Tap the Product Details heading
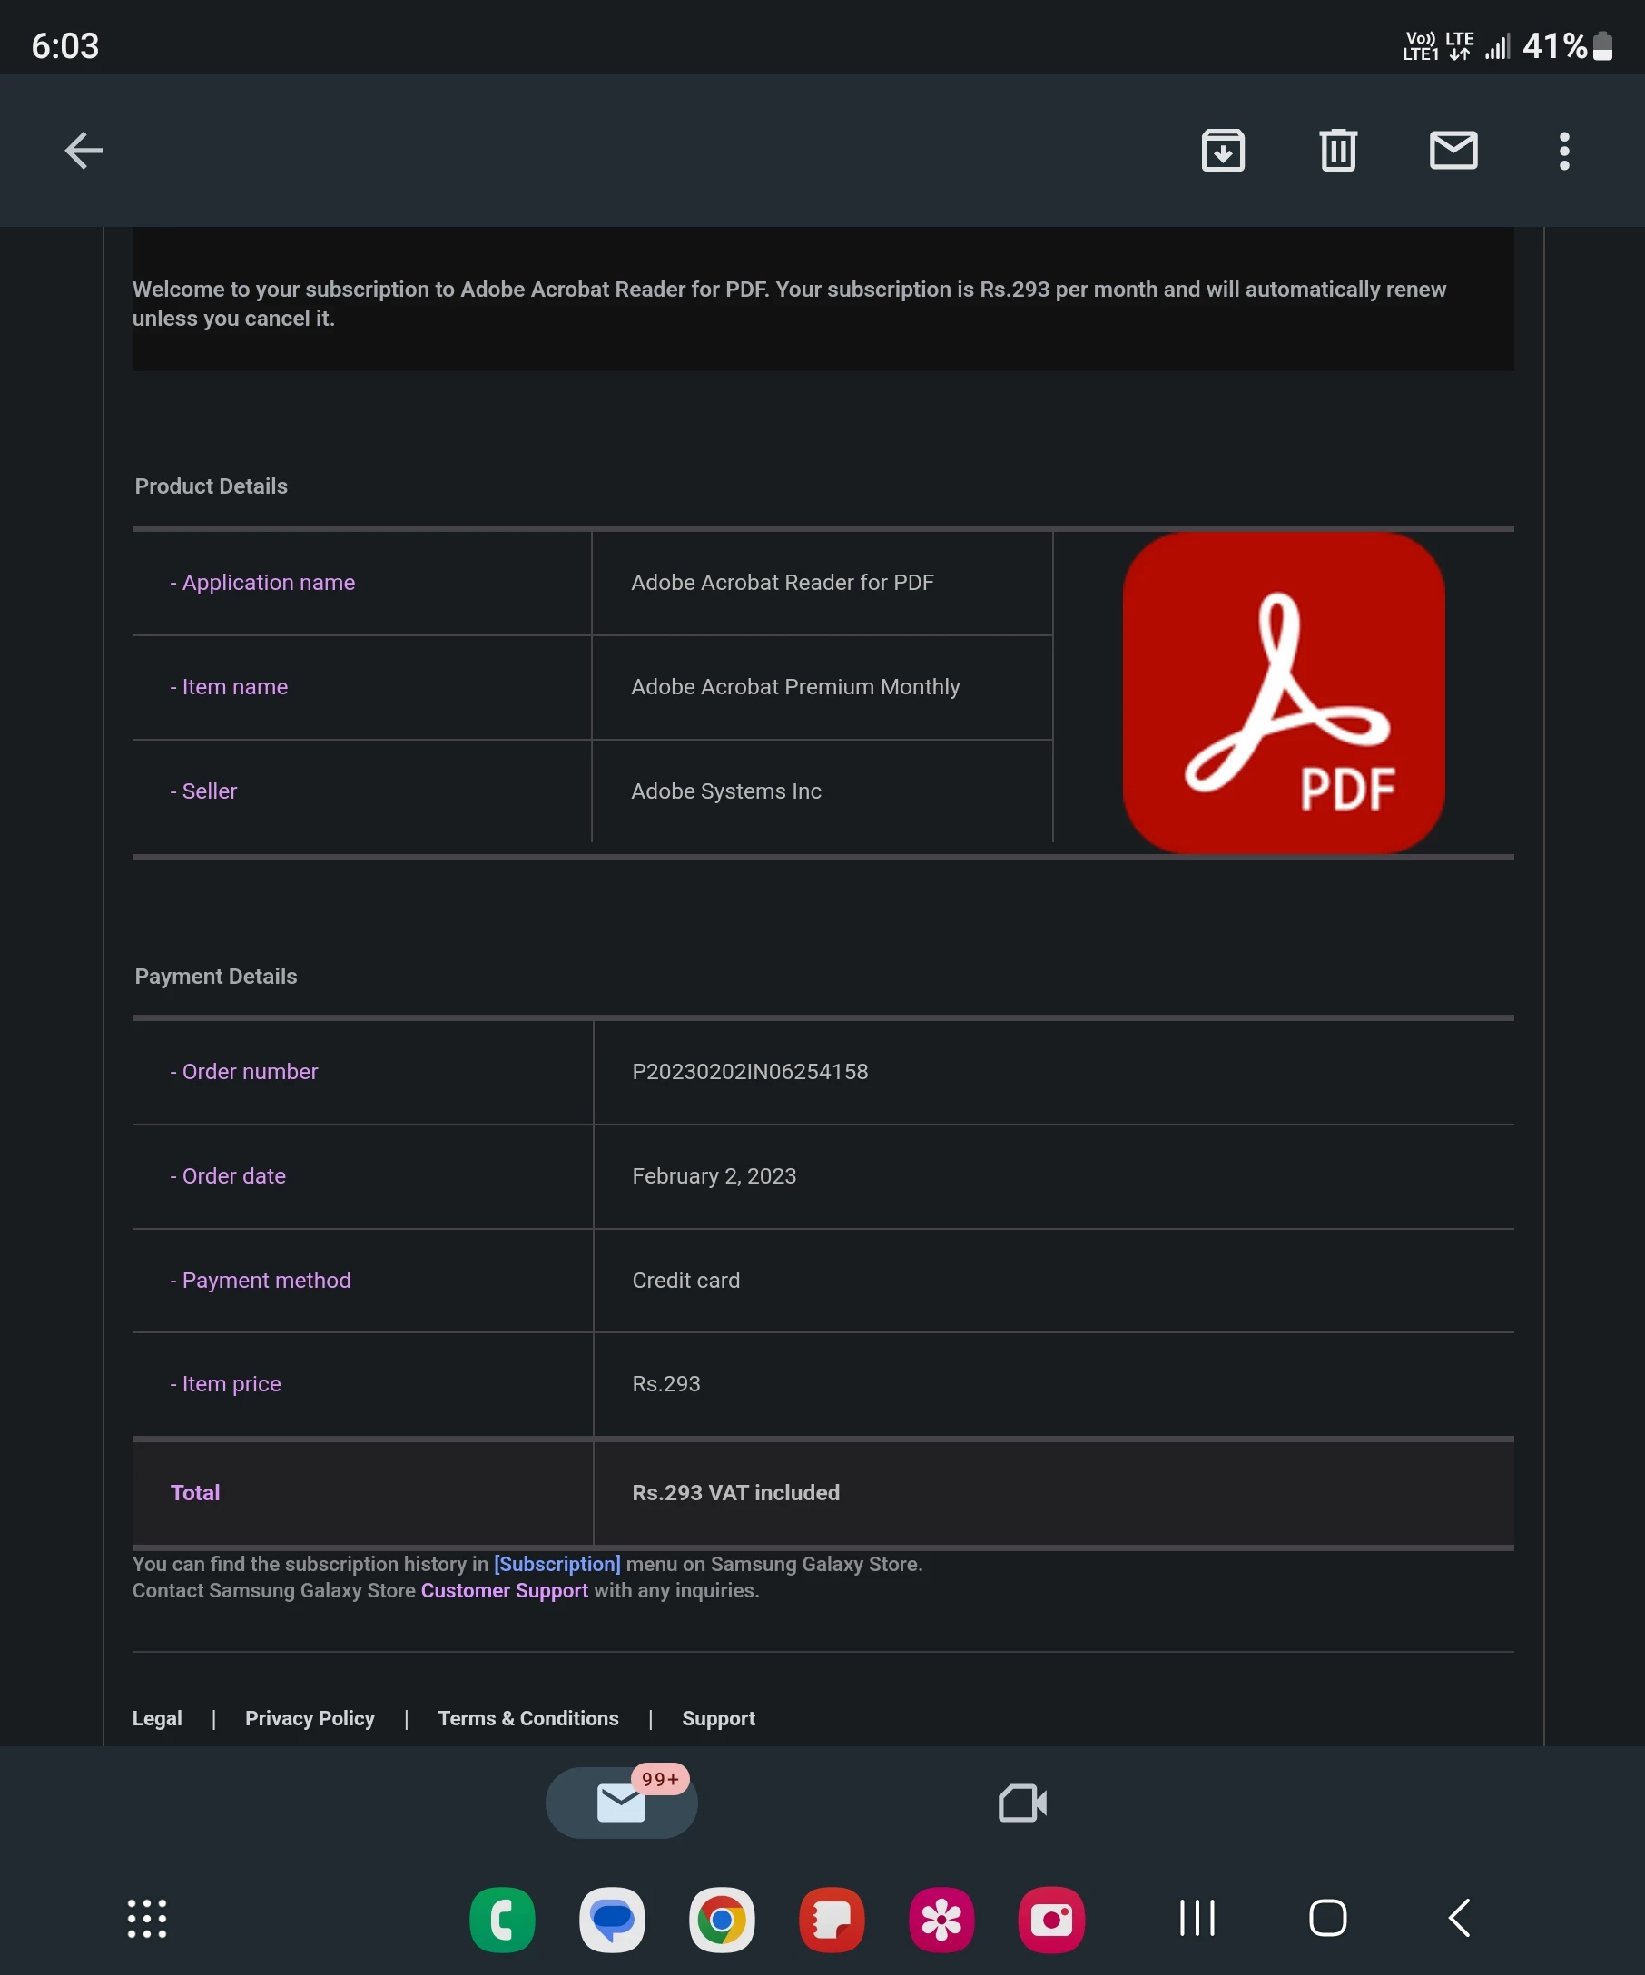This screenshot has height=1975, width=1645. click(x=211, y=486)
